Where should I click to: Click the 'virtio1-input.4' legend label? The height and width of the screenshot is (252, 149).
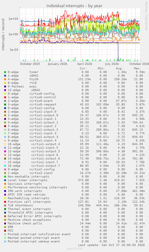tap(43, 141)
